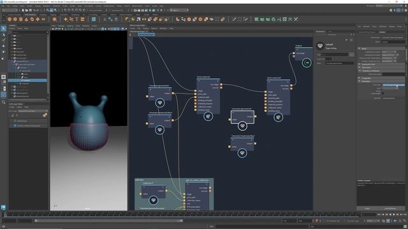Open the viewport Shading menu

pos(61,26)
